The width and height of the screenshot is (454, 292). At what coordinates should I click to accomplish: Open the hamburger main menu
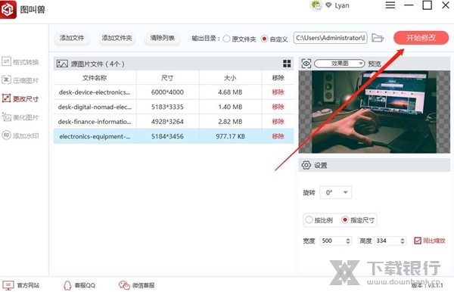390,5
